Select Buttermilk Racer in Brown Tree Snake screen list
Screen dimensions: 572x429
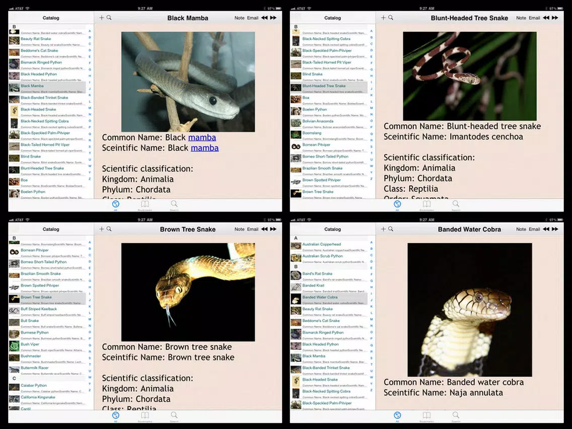(47, 370)
